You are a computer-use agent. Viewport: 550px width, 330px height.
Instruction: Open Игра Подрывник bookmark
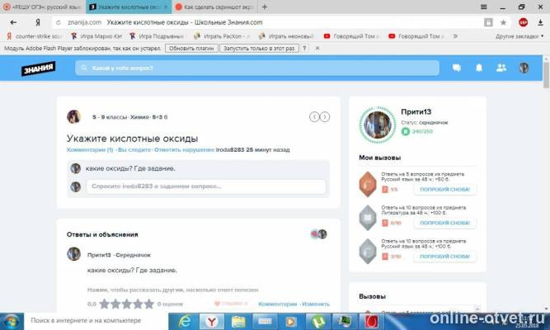[157, 36]
